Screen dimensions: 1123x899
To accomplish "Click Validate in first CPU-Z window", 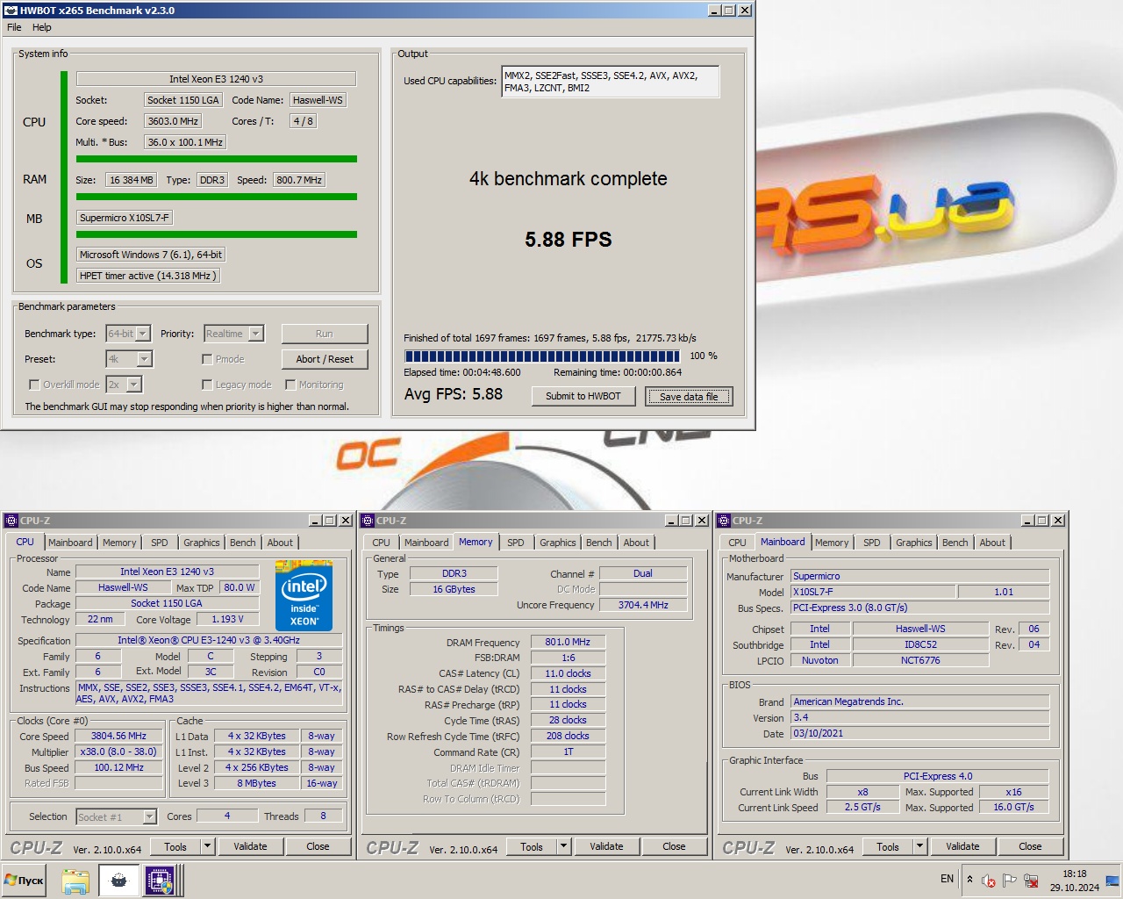I will [x=250, y=847].
